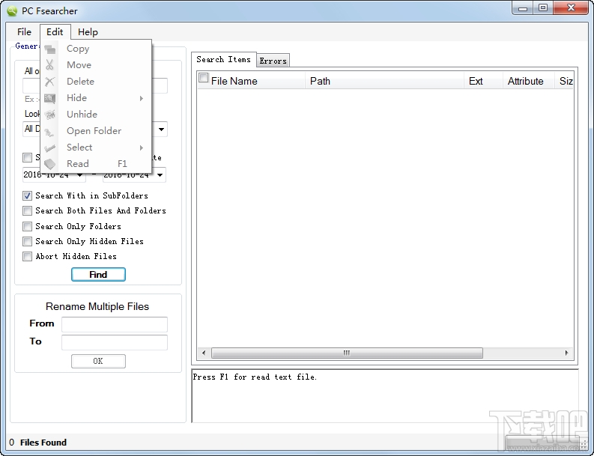Image resolution: width=594 pixels, height=456 pixels.
Task: Click the Copy icon in the Edit menu
Action: pyautogui.click(x=49, y=49)
